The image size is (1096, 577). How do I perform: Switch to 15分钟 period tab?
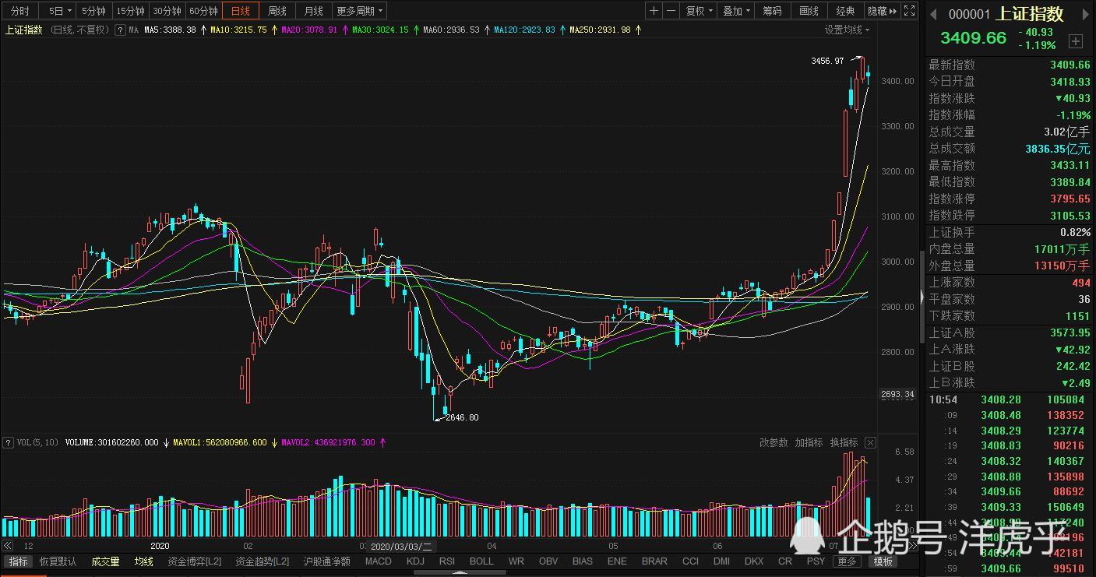130,11
